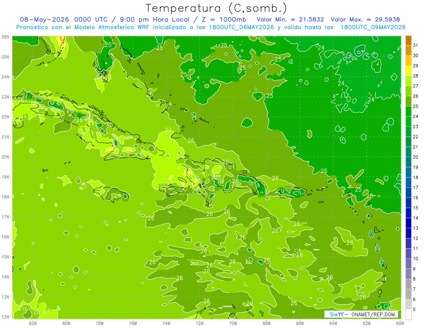425x328 pixels.
Task: Select the 28 yellow color bar segment
Action: click(x=408, y=71)
